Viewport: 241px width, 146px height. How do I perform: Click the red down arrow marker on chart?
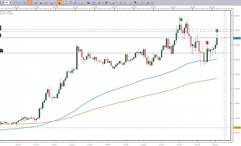(207, 43)
